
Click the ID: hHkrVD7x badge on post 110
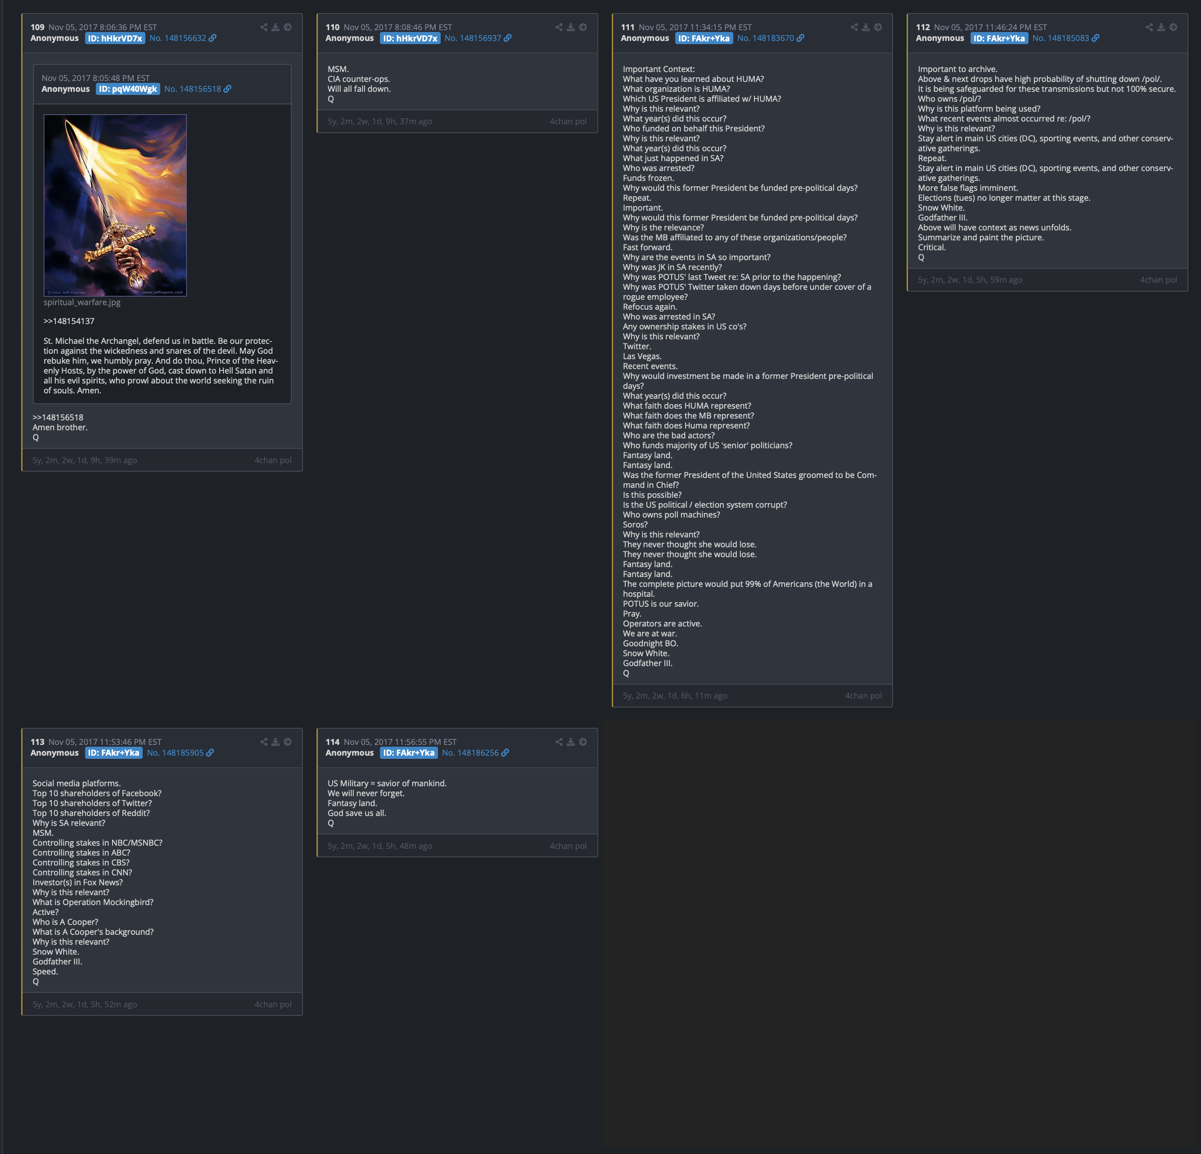[x=410, y=38]
